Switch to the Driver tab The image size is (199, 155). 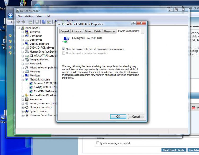click(x=88, y=31)
